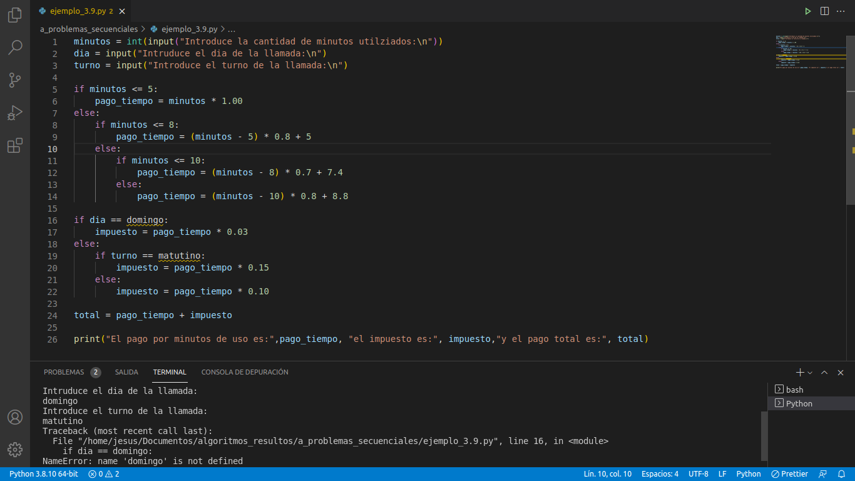Click problem count badge '2' on PROBLEMAS
The image size is (855, 481).
pyautogui.click(x=96, y=372)
